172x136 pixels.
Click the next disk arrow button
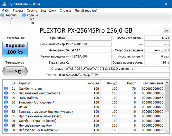point(167,30)
